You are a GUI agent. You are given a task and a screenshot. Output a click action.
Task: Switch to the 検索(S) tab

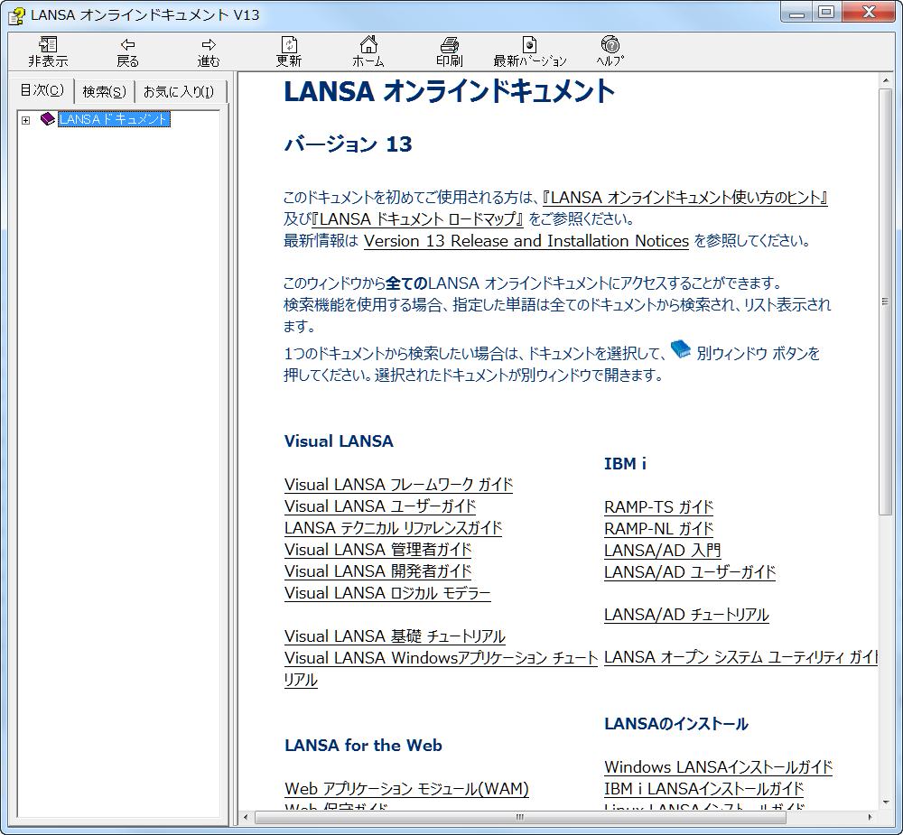[x=104, y=91]
